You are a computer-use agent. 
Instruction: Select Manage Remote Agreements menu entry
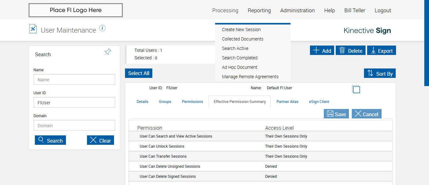(250, 77)
